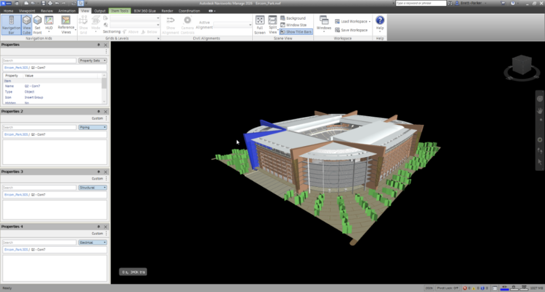Open the Windows dropdown
This screenshot has width=545, height=292.
[324, 24]
